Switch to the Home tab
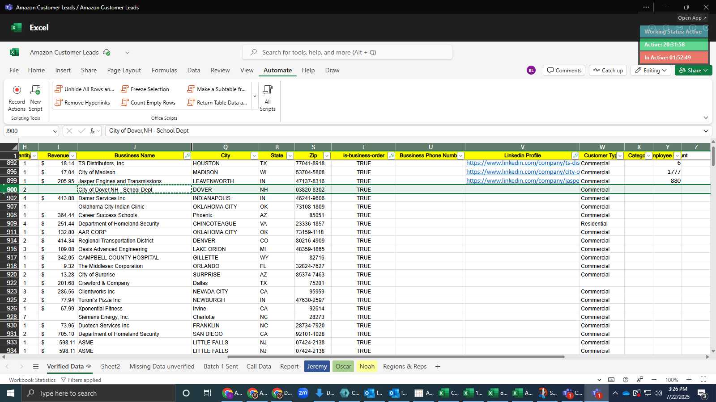Screen dimensions: 716x402 [36, 71]
